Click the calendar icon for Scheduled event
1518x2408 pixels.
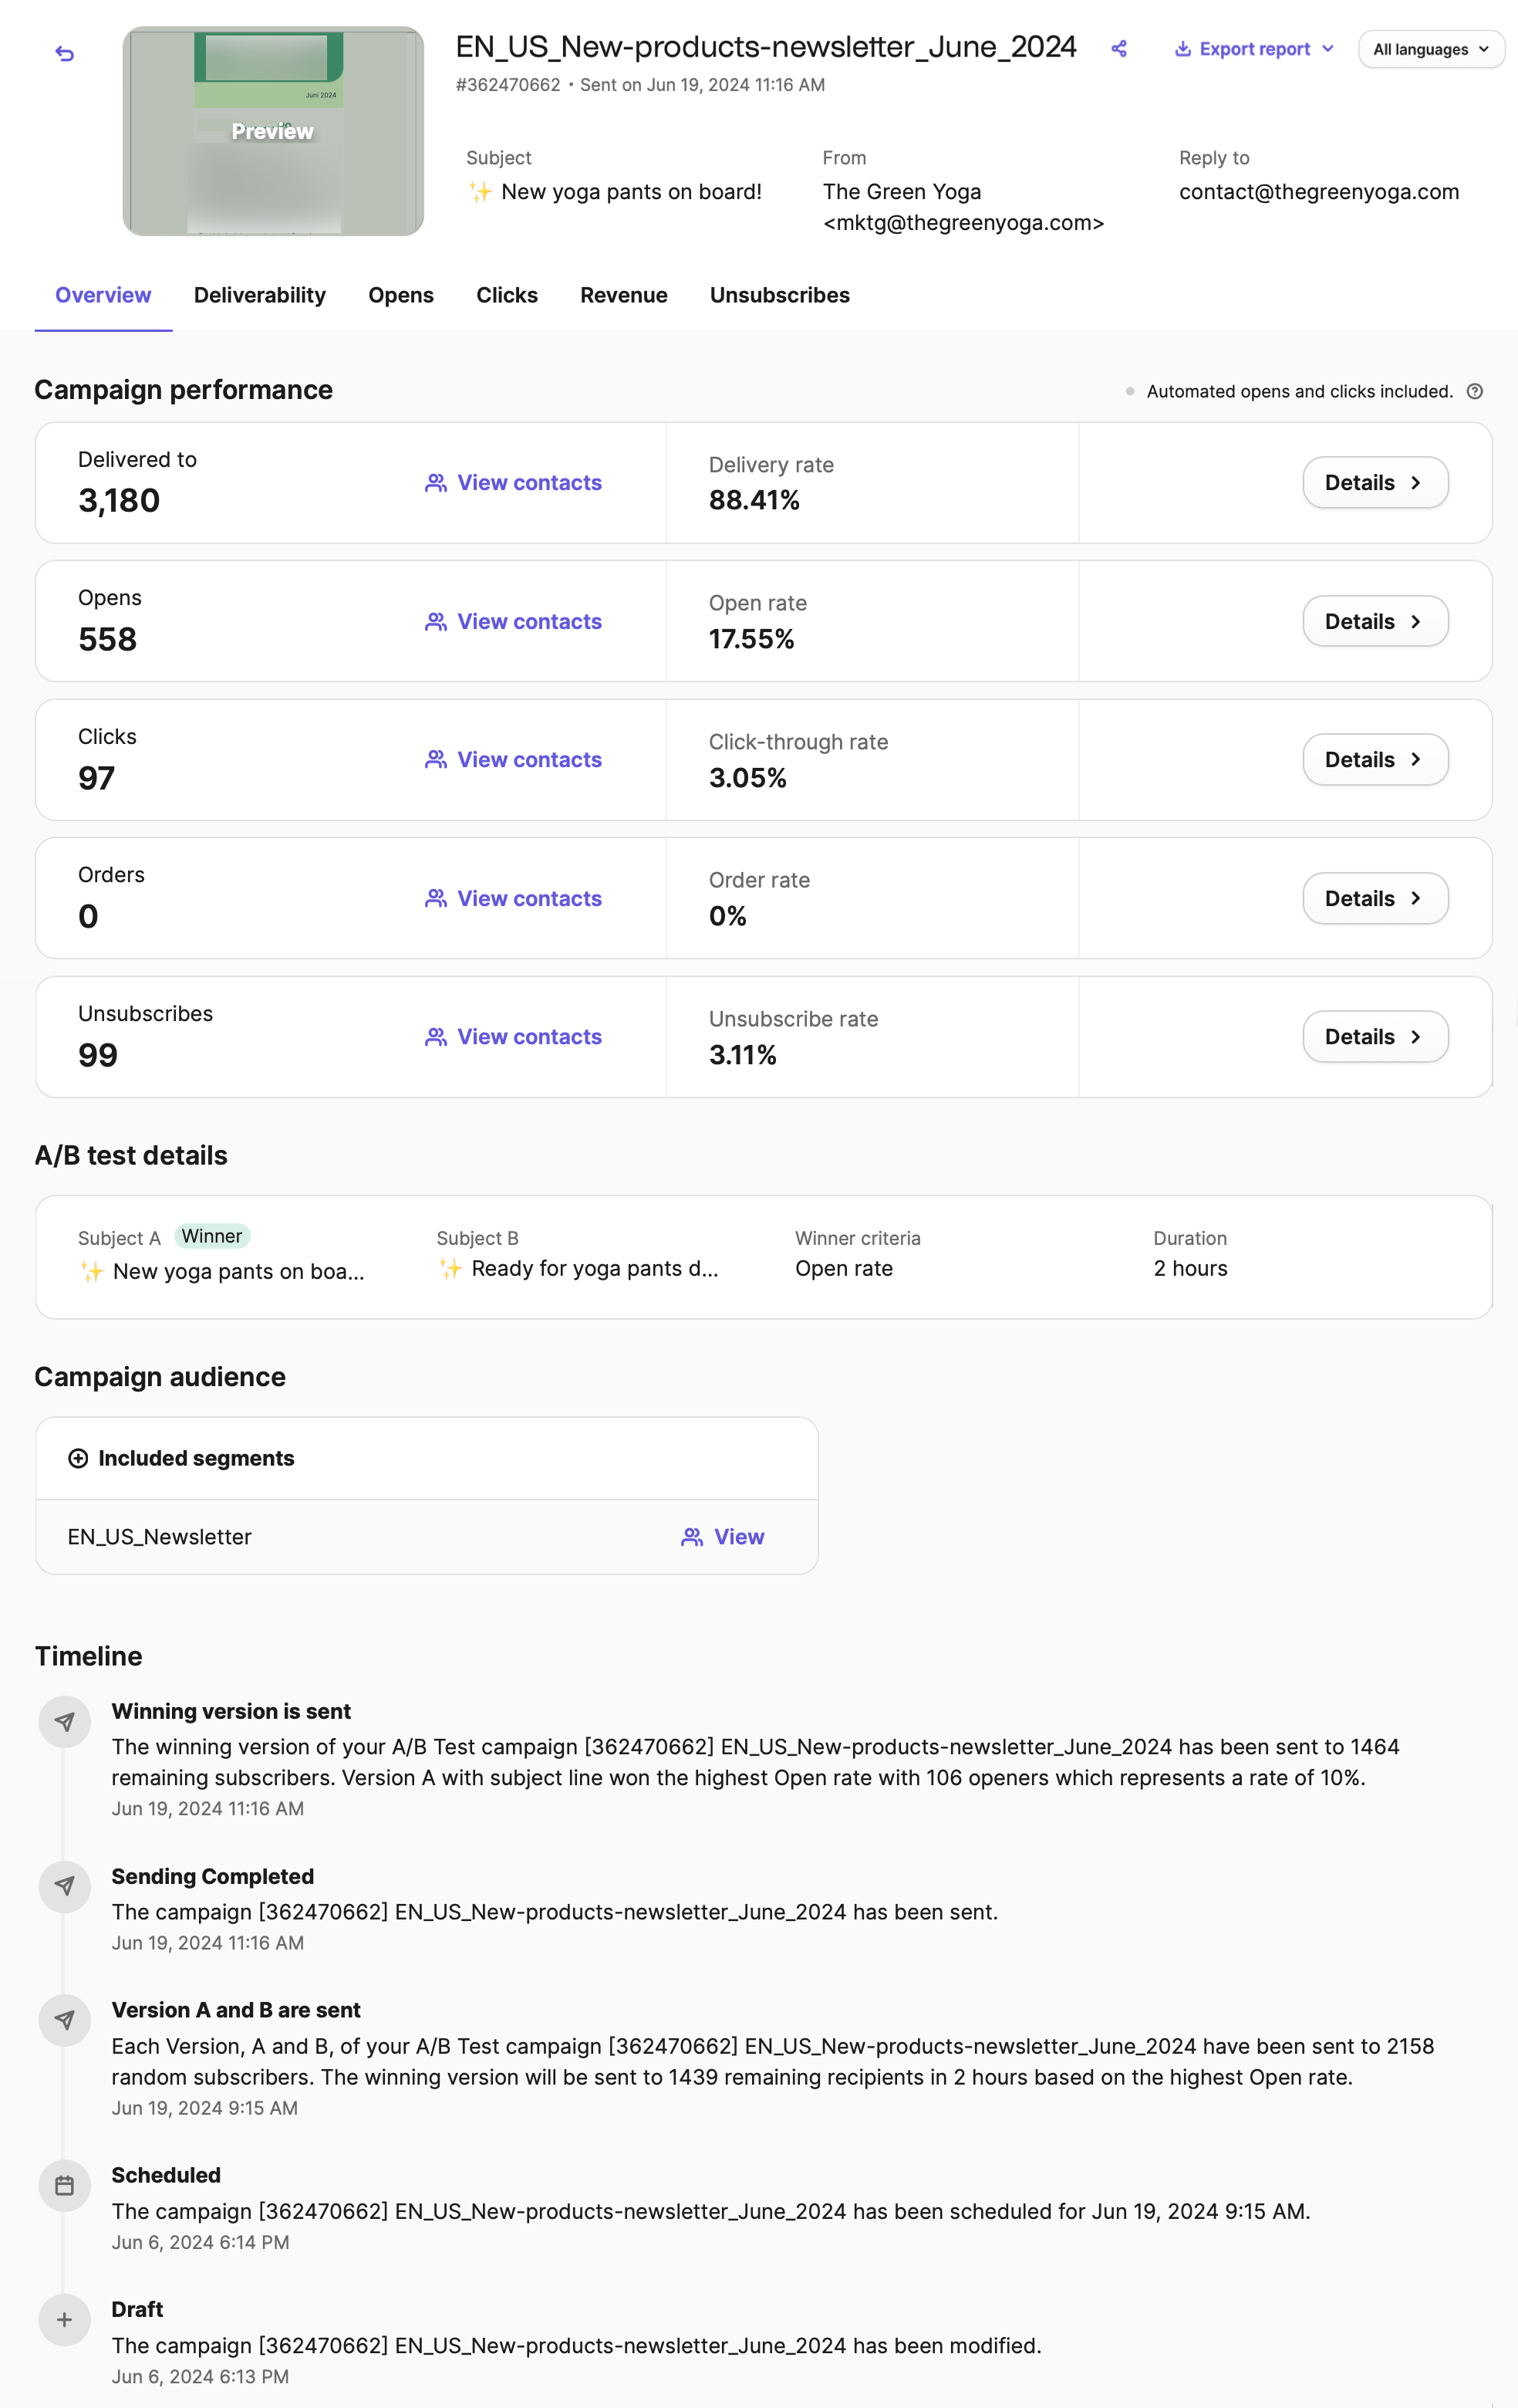click(65, 2186)
